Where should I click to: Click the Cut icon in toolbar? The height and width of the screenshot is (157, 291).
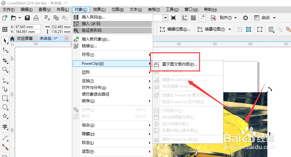coord(47,18)
